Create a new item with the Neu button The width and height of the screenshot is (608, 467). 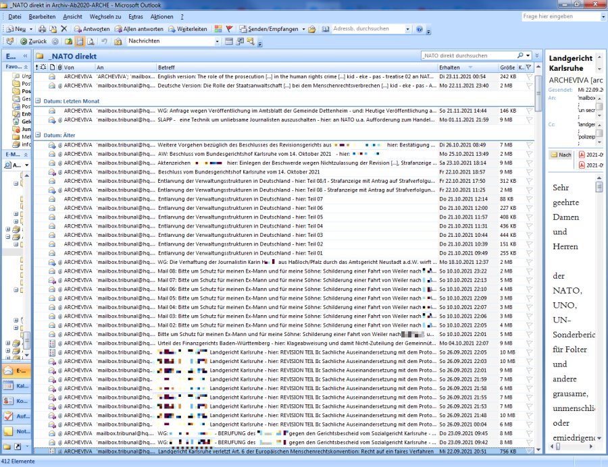pos(16,29)
